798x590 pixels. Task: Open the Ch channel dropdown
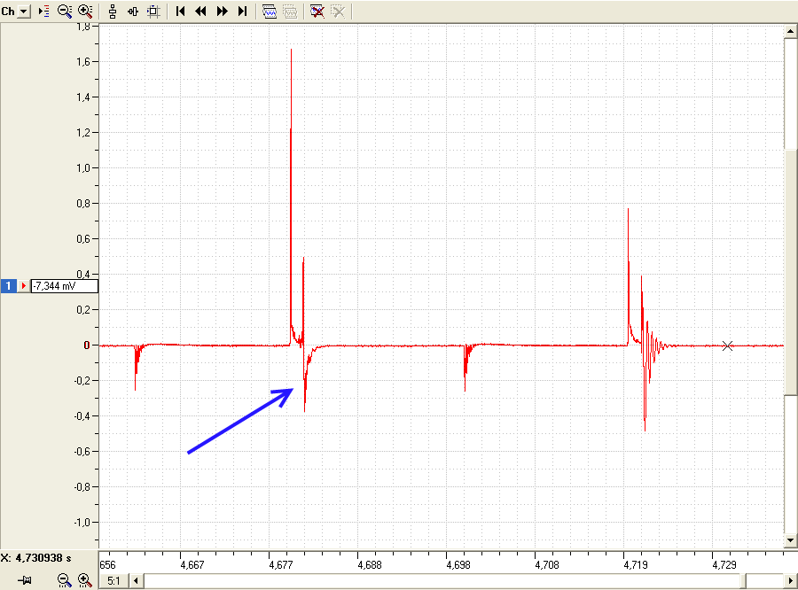point(23,12)
